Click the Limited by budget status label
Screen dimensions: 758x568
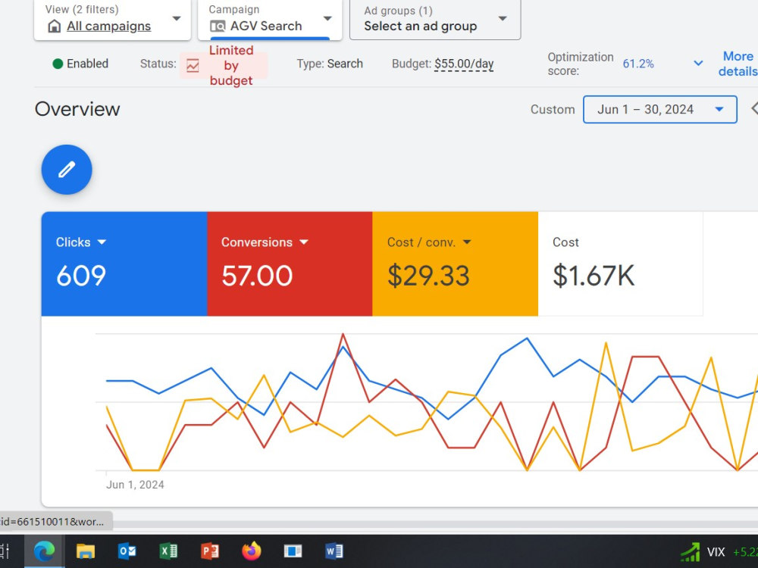click(x=231, y=65)
